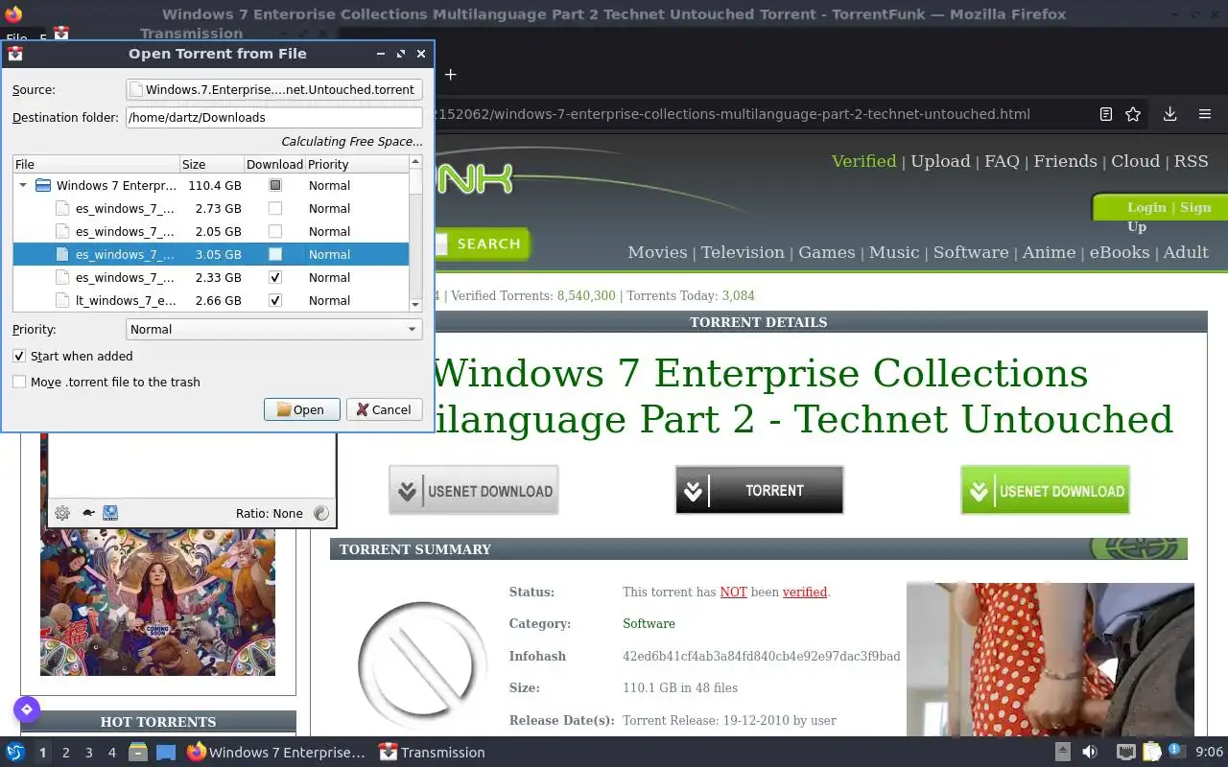This screenshot has width=1228, height=767.
Task: Click Open to add the torrent
Action: 301,409
